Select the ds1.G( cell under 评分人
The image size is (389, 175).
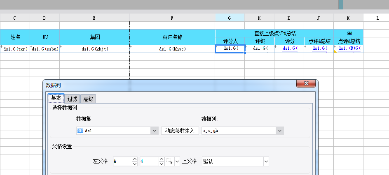click(x=230, y=49)
